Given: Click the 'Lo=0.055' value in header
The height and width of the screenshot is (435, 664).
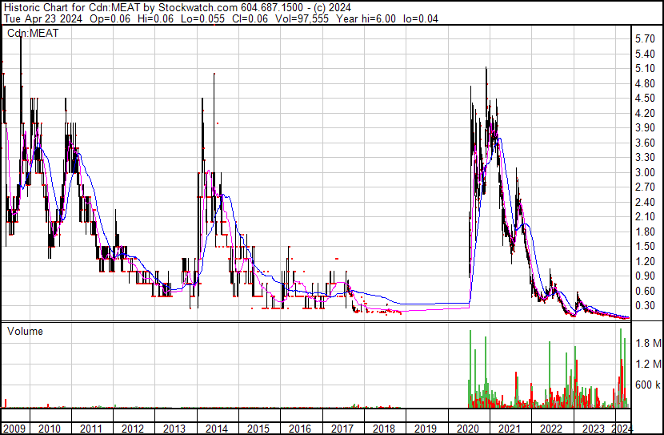Looking at the screenshot, I should tap(202, 18).
